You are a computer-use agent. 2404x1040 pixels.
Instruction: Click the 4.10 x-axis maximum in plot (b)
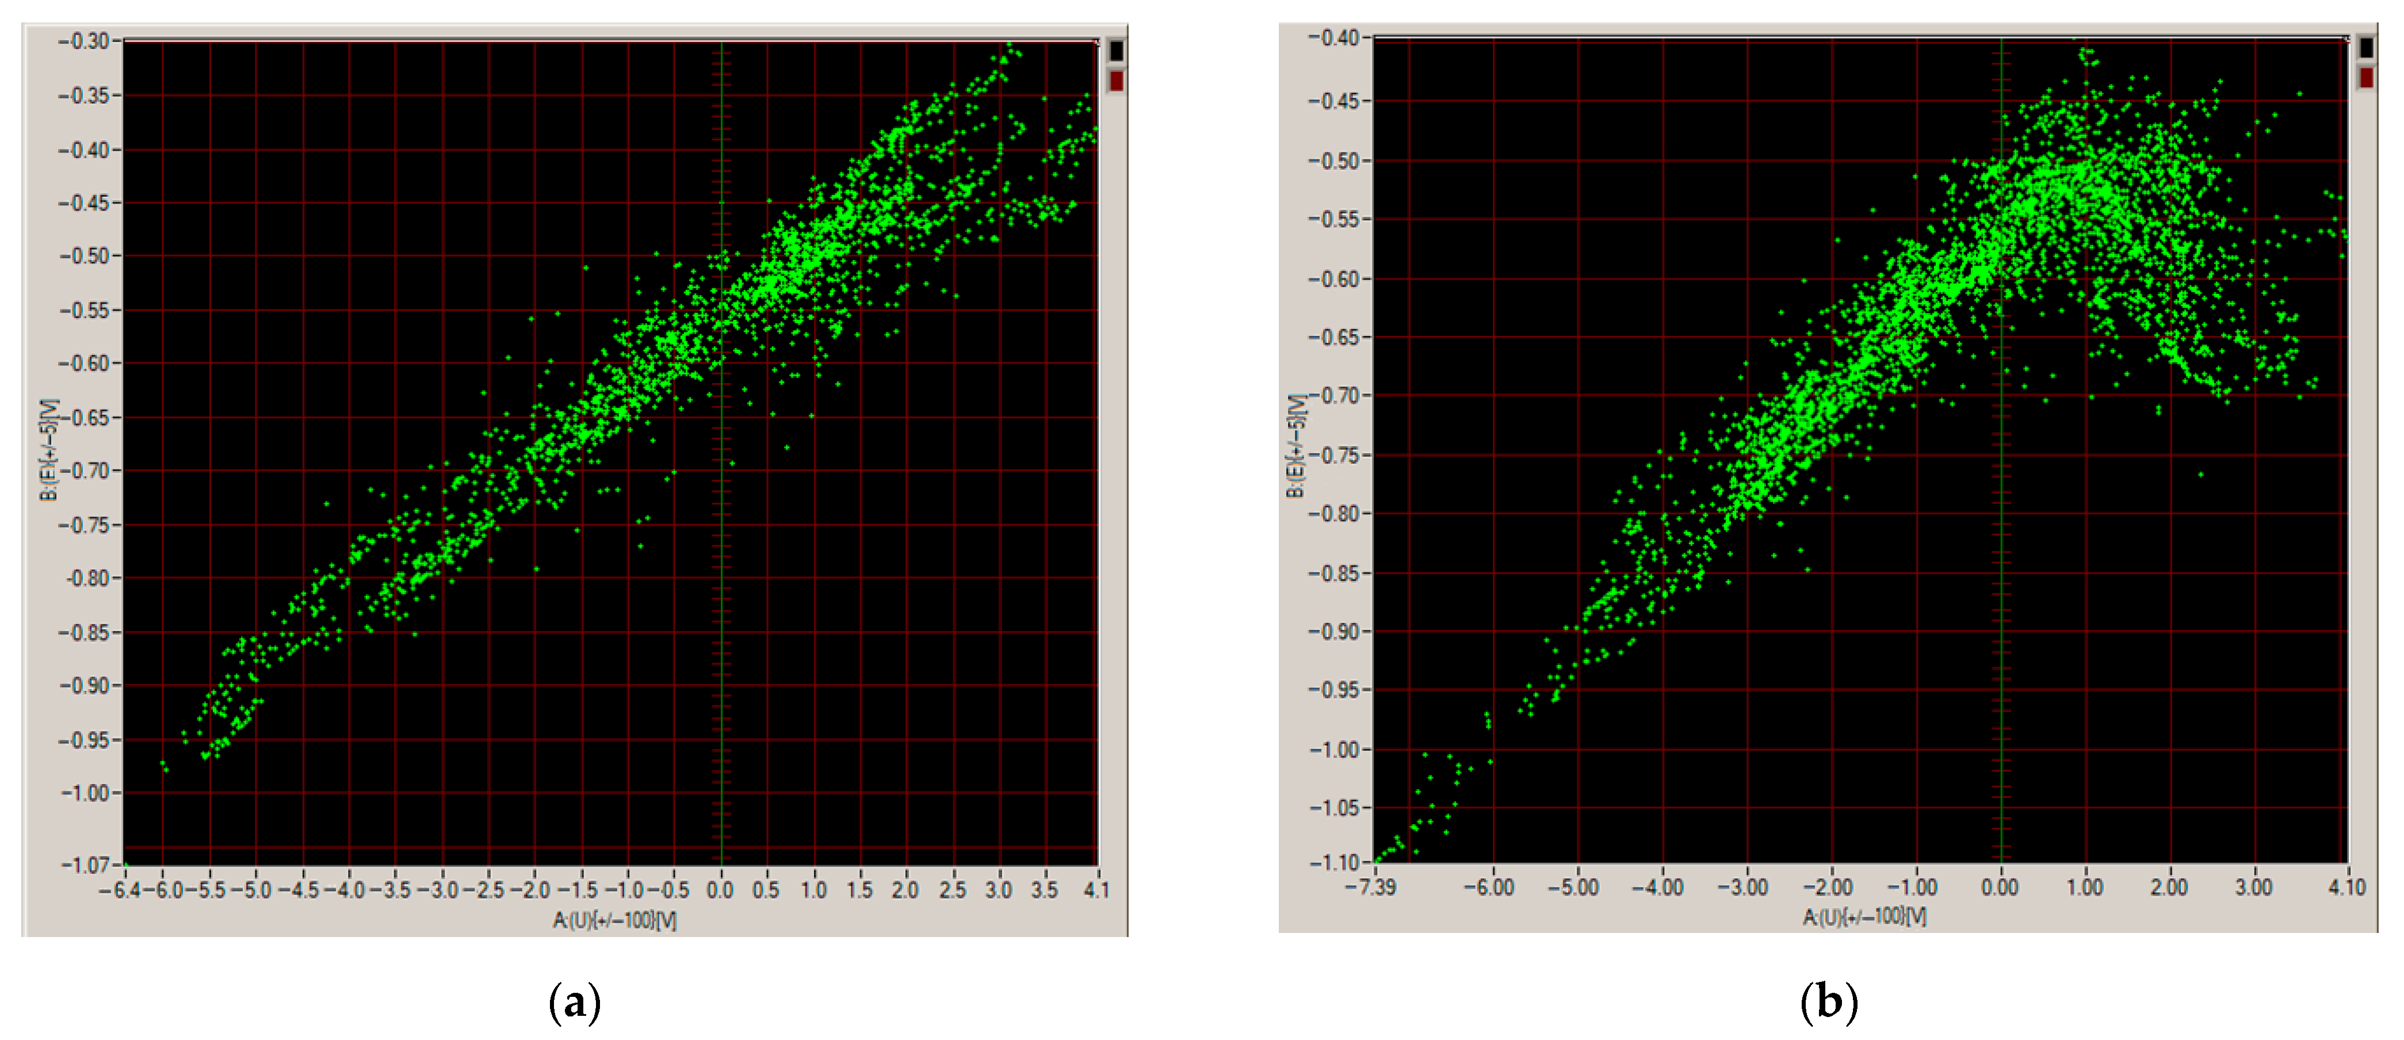(x=2346, y=886)
